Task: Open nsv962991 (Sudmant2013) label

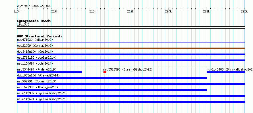Action: tap(37, 81)
